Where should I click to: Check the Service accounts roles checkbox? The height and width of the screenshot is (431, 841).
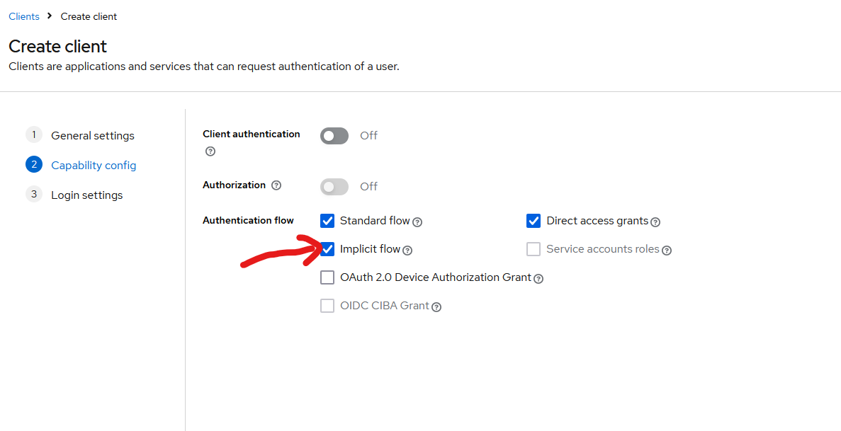tap(534, 249)
